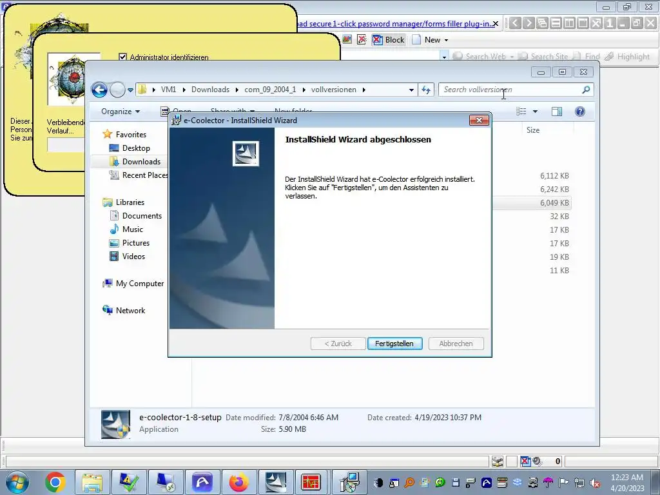Close the password manager ad link
The width and height of the screenshot is (660, 495).
point(496,24)
